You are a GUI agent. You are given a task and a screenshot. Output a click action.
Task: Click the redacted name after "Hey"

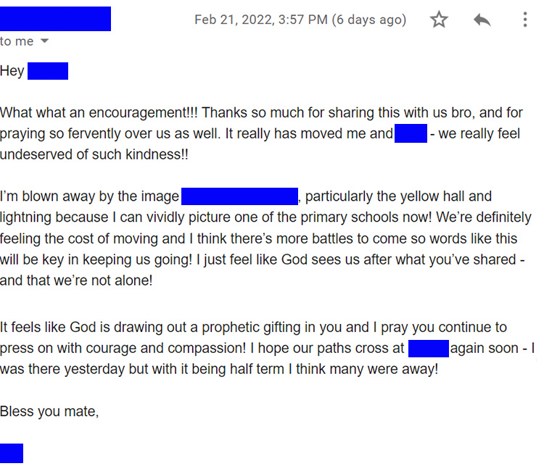(x=48, y=71)
